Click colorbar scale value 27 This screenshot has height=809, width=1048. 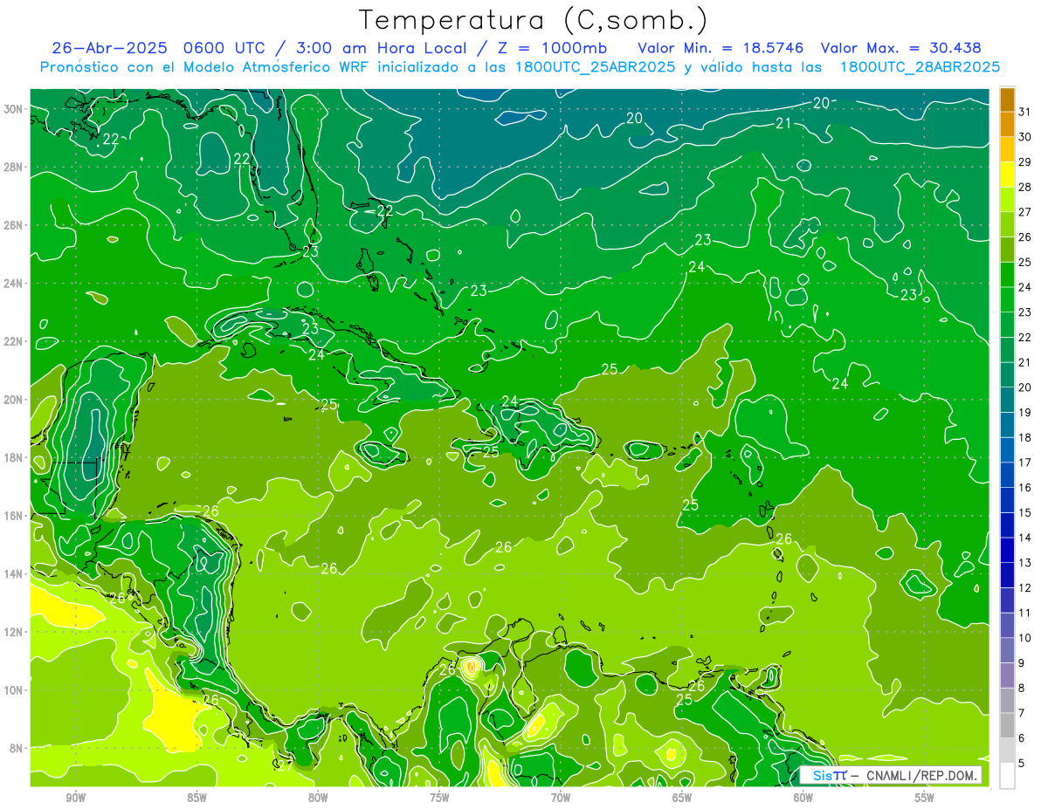click(1024, 212)
